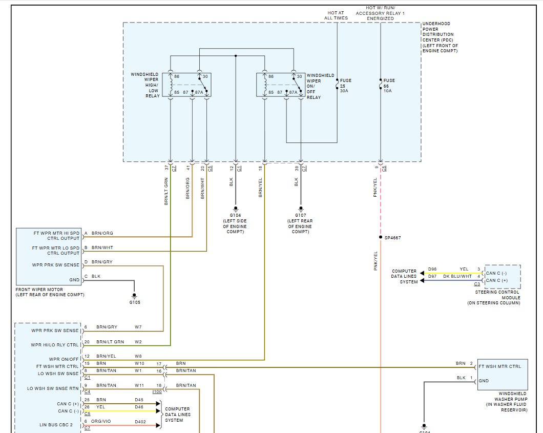543x433 pixels.
Task: Click GND terminal in front wiper motor box
Action: click(74, 280)
